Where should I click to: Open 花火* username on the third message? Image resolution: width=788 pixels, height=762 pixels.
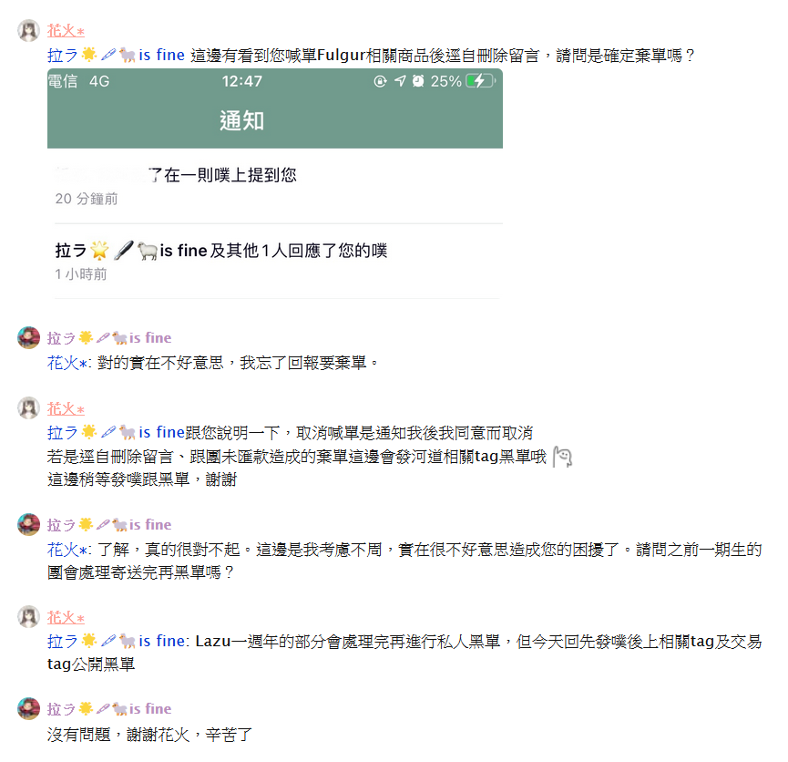[66, 408]
